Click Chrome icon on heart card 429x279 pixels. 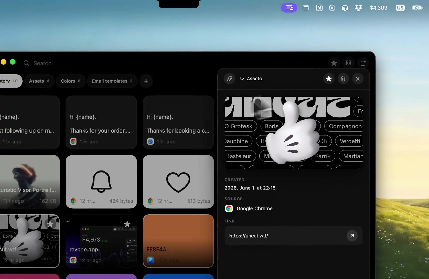pos(150,201)
